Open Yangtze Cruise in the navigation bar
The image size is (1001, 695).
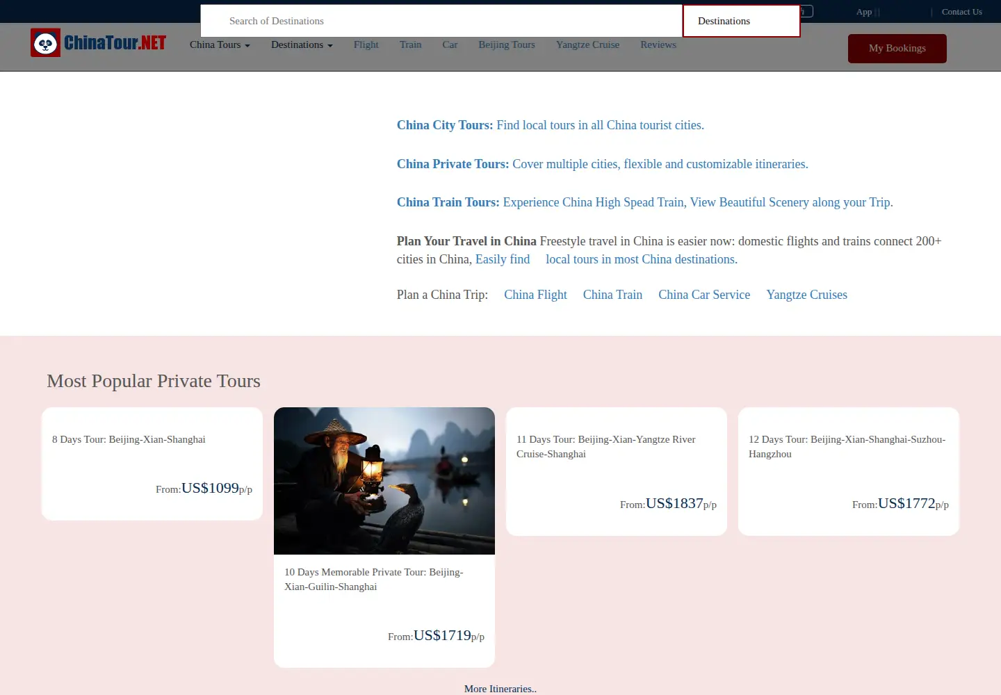[587, 44]
